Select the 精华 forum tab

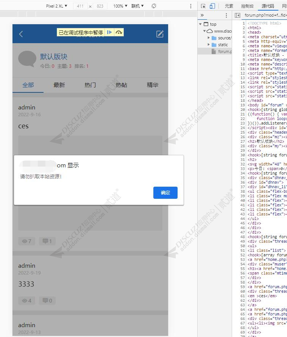coord(153,85)
